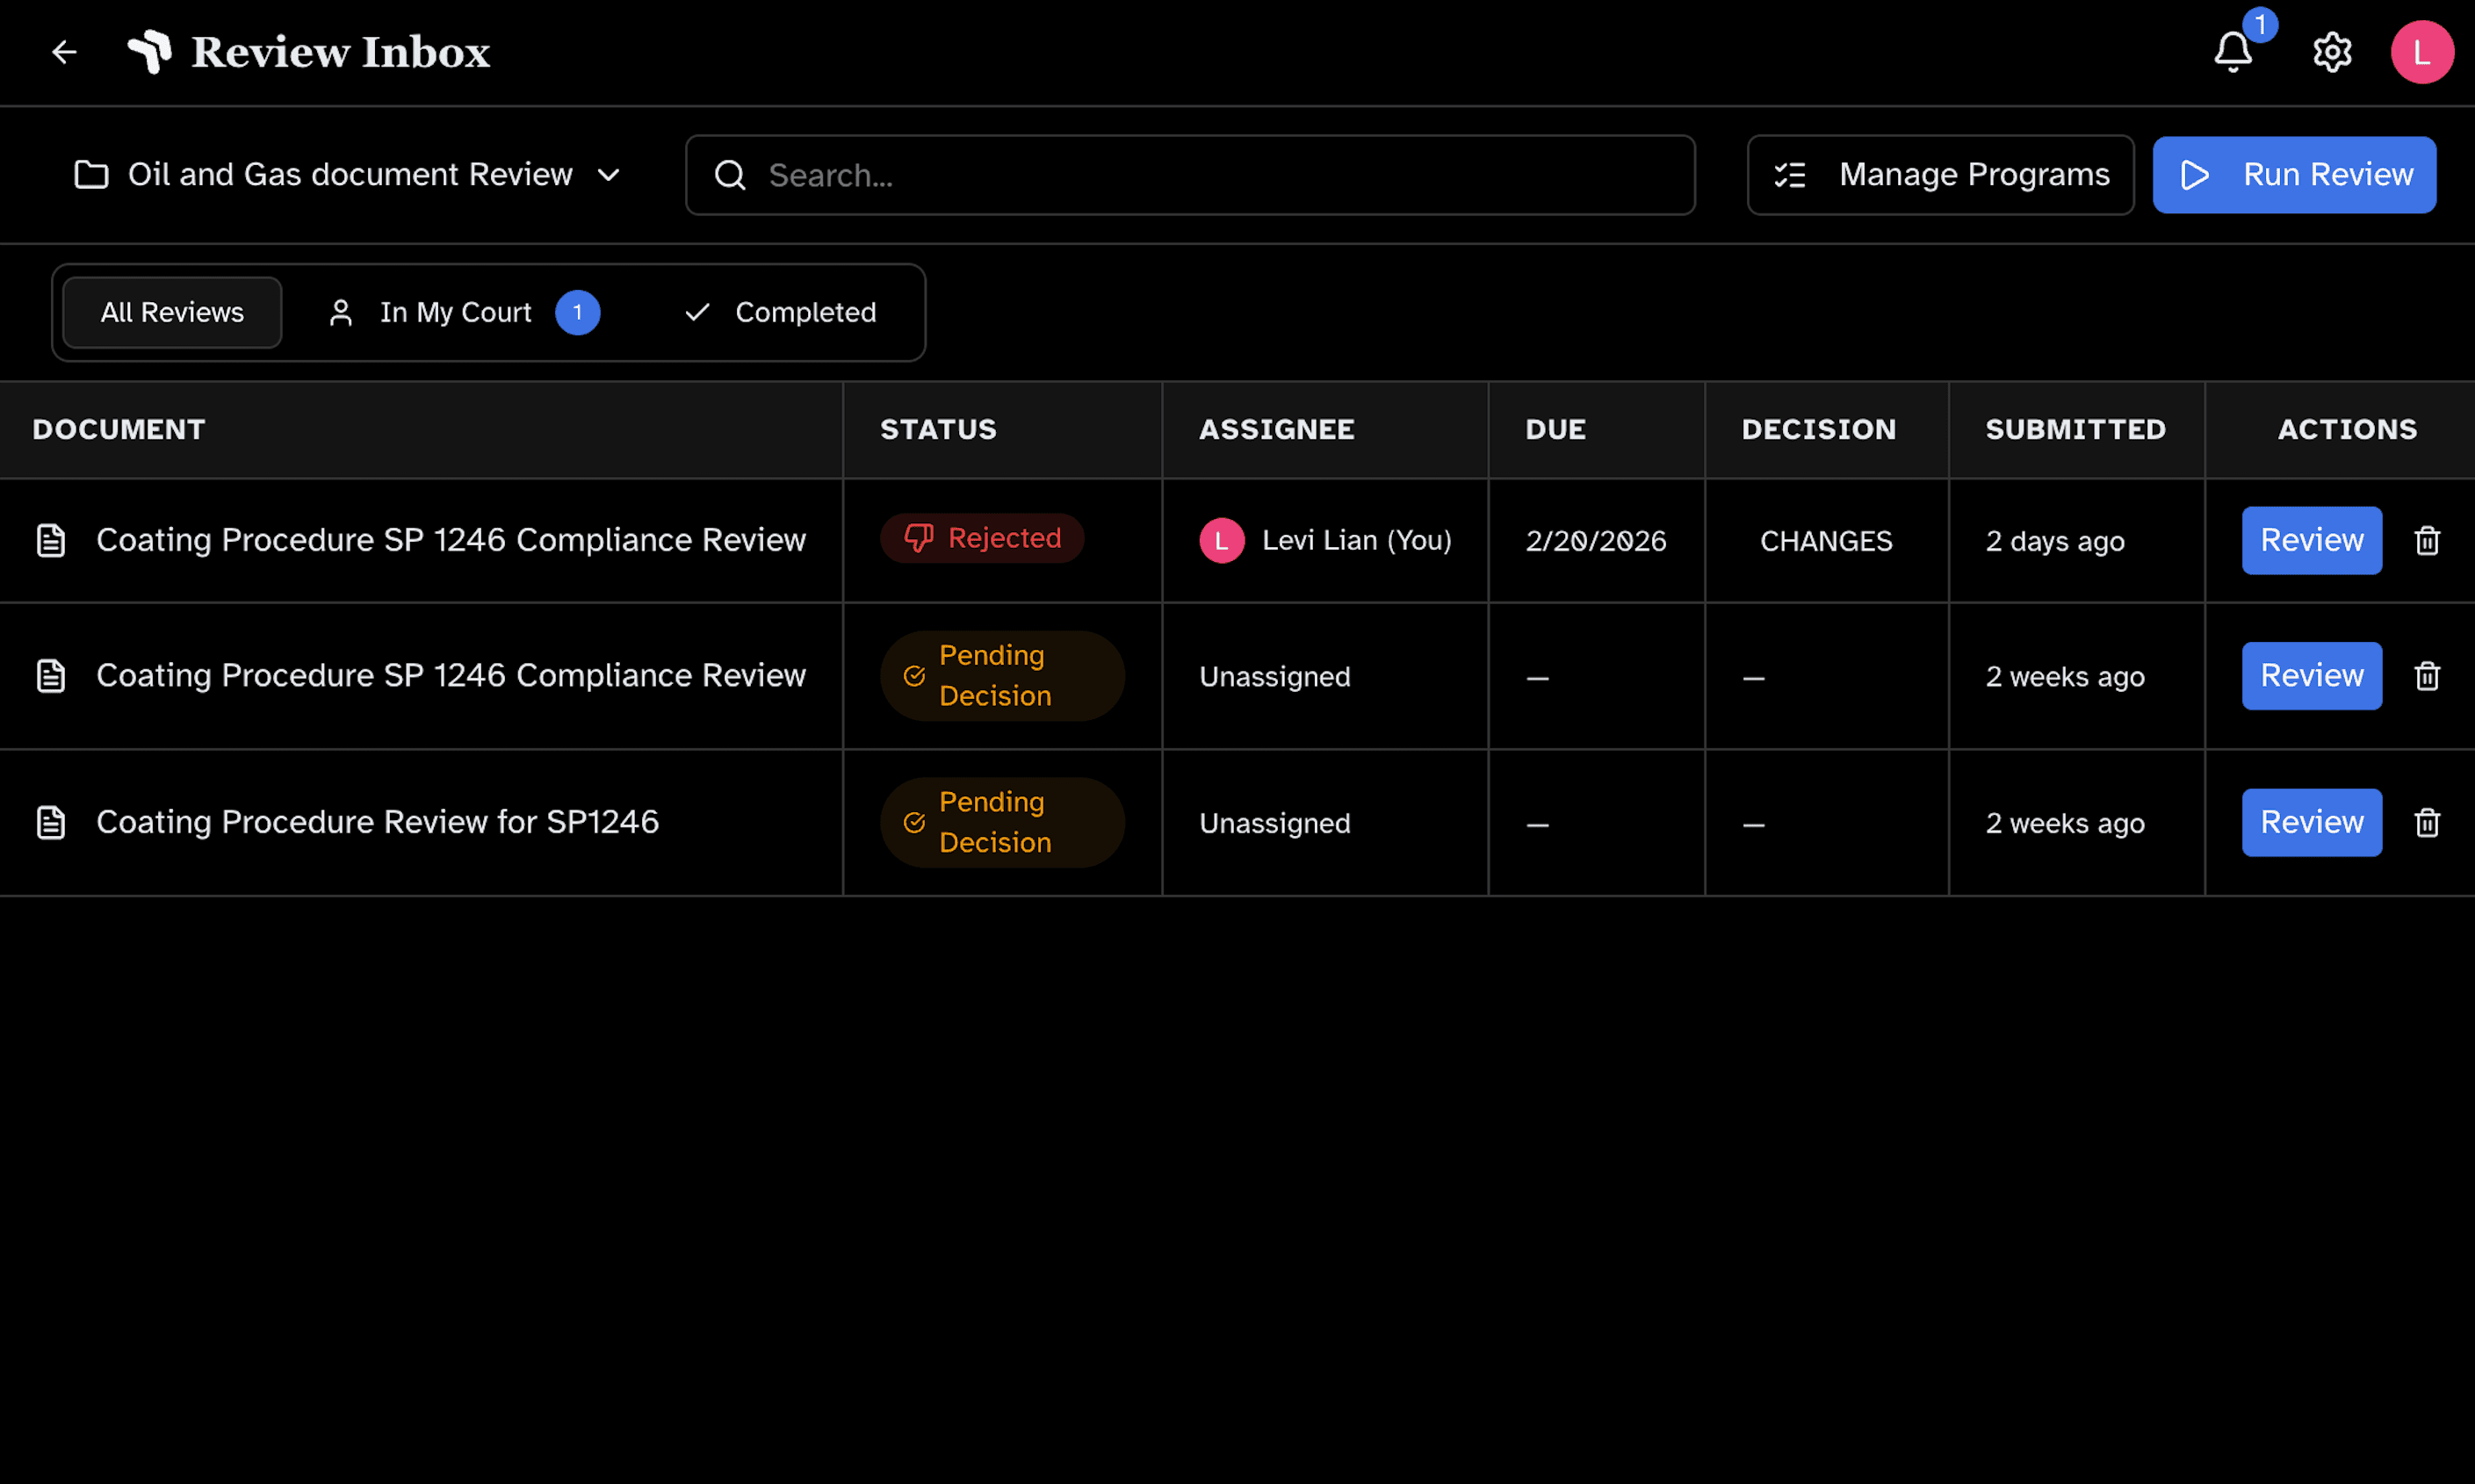This screenshot has width=2475, height=1484.
Task: Review the Coating Procedure Review for SP1246
Action: [x=2311, y=823]
